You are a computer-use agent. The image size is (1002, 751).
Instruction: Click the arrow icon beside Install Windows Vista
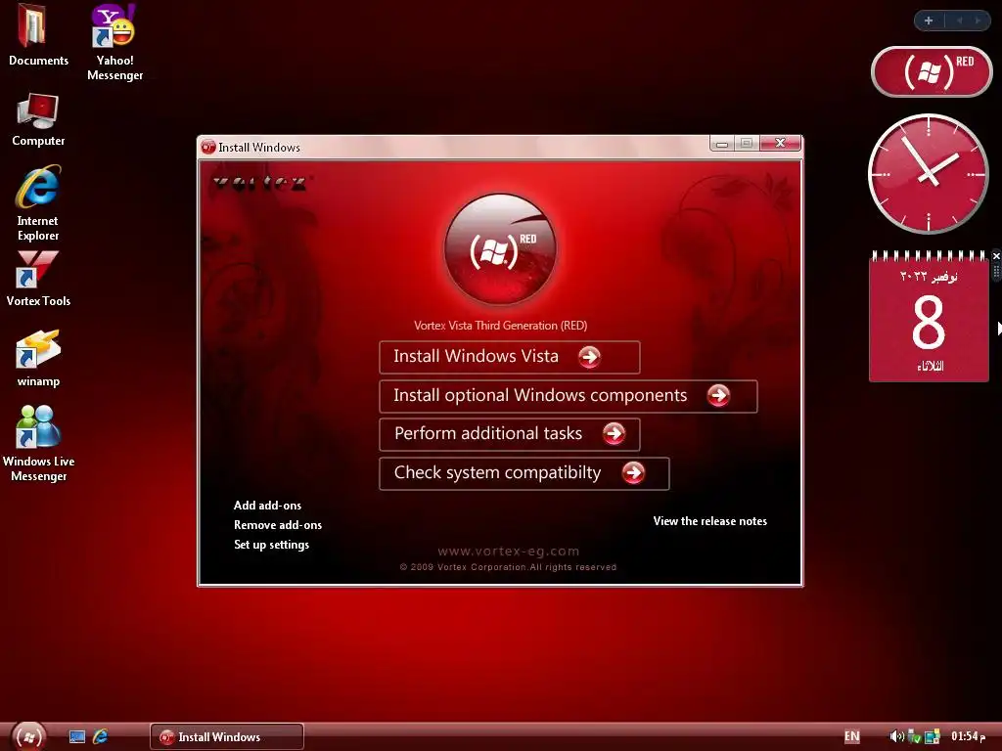[x=589, y=356]
